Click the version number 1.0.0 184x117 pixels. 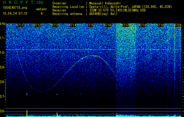40,3
